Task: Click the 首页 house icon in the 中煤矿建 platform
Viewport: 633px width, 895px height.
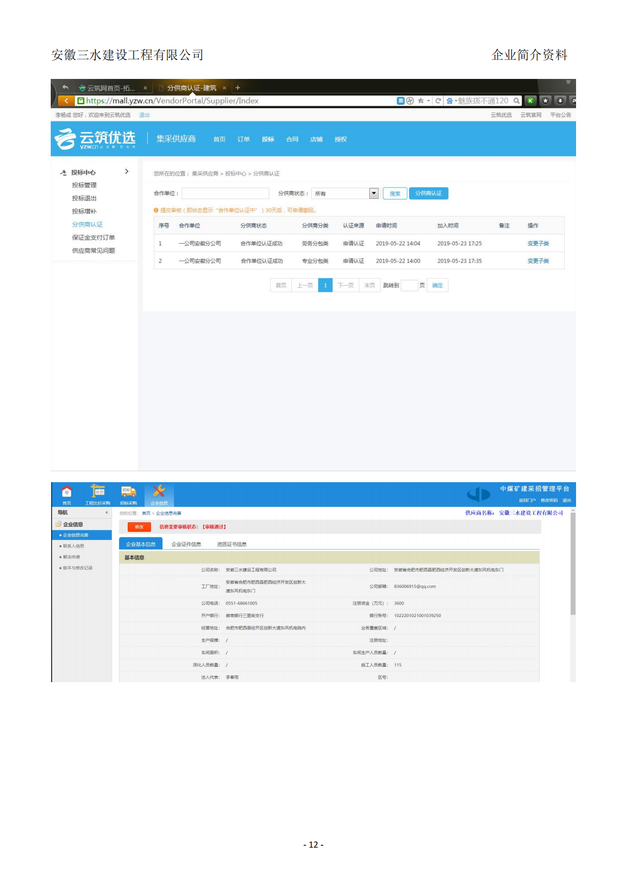Action: pyautogui.click(x=67, y=492)
